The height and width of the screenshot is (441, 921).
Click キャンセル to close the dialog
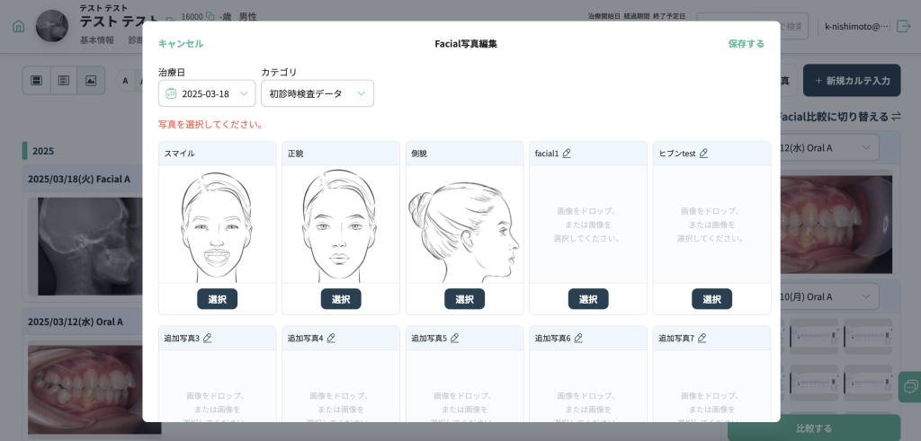click(x=181, y=43)
